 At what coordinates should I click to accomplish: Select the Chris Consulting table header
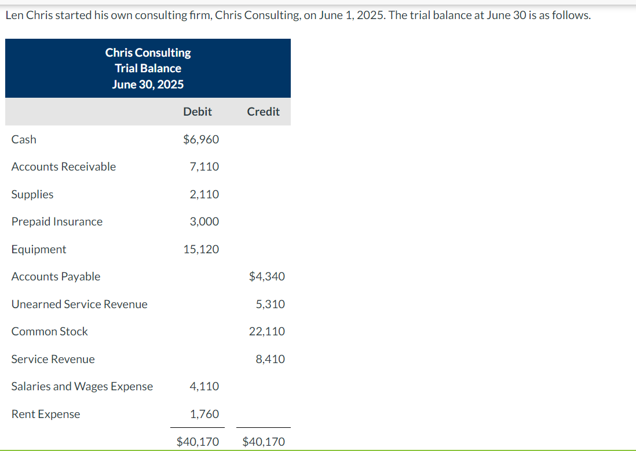148,52
